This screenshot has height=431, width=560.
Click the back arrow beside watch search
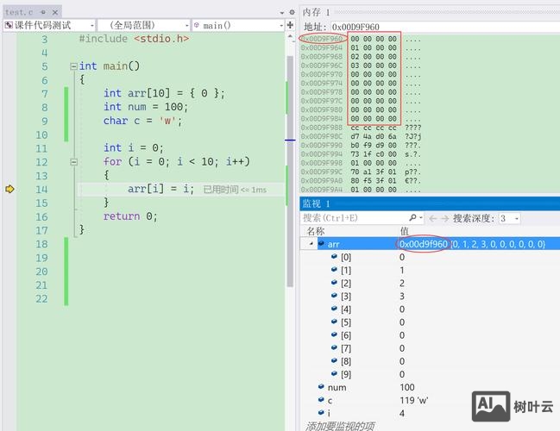pos(434,218)
